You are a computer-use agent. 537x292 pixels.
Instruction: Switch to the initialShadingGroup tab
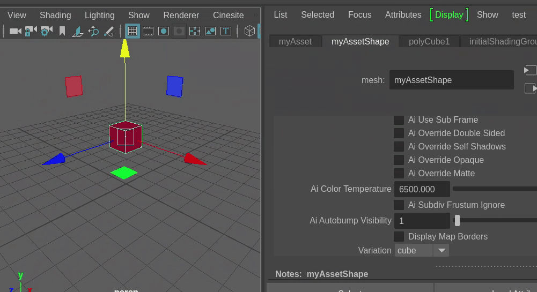tap(499, 41)
